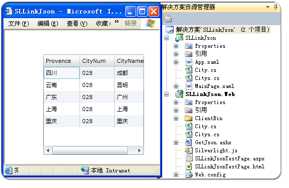
Task: Sort by the CityNum column header
Action: point(97,61)
